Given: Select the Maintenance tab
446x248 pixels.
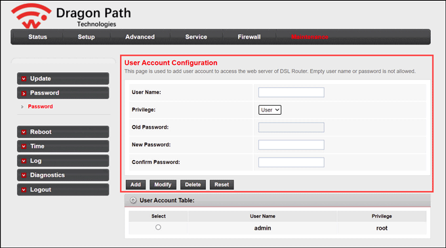Looking at the screenshot, I should click(310, 37).
